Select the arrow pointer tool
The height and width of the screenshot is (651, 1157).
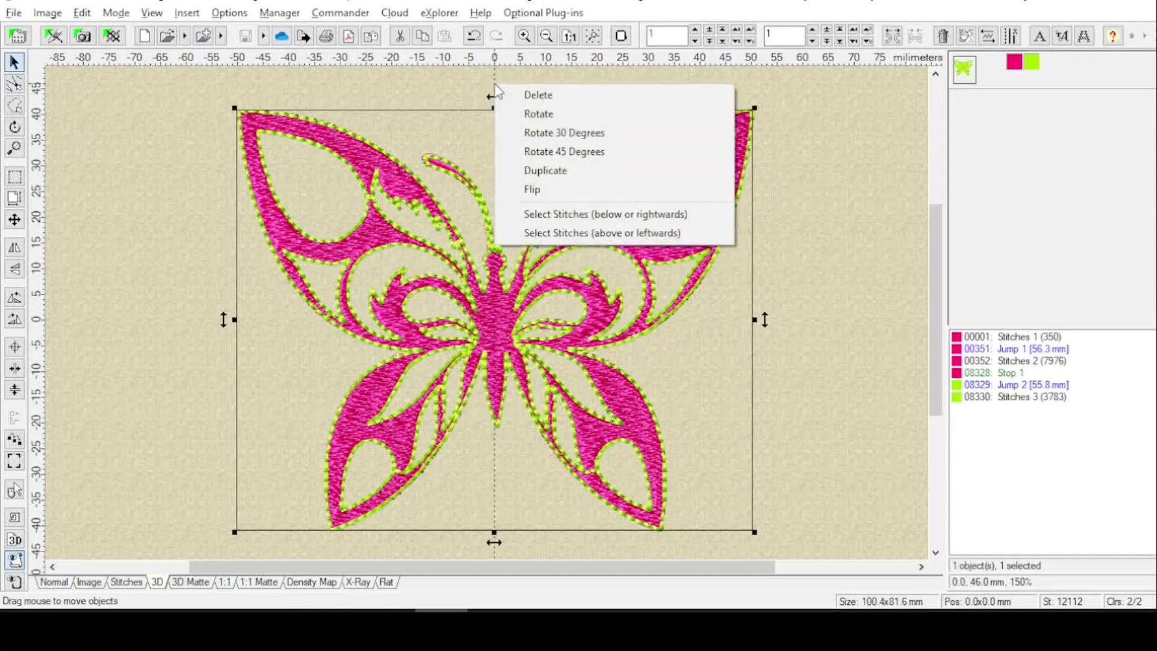pos(14,62)
